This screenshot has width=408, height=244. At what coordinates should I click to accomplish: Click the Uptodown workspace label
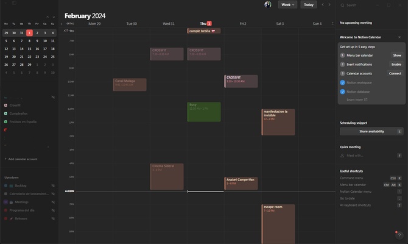coord(12,178)
